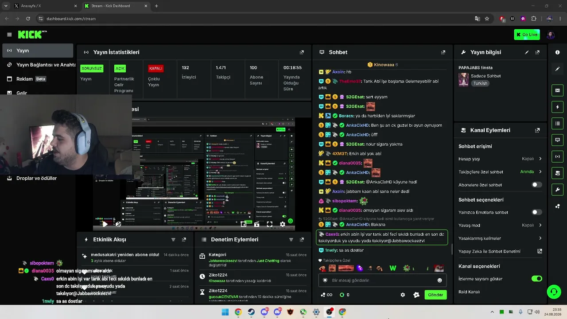Open the Chrome tab list dropdown arrow

coord(6,6)
